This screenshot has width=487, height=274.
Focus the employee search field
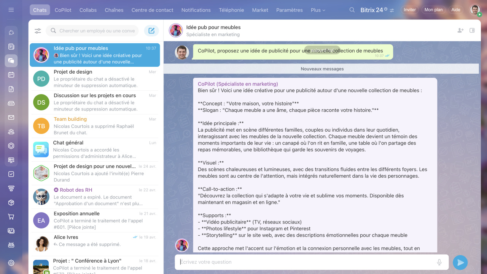tap(93, 31)
